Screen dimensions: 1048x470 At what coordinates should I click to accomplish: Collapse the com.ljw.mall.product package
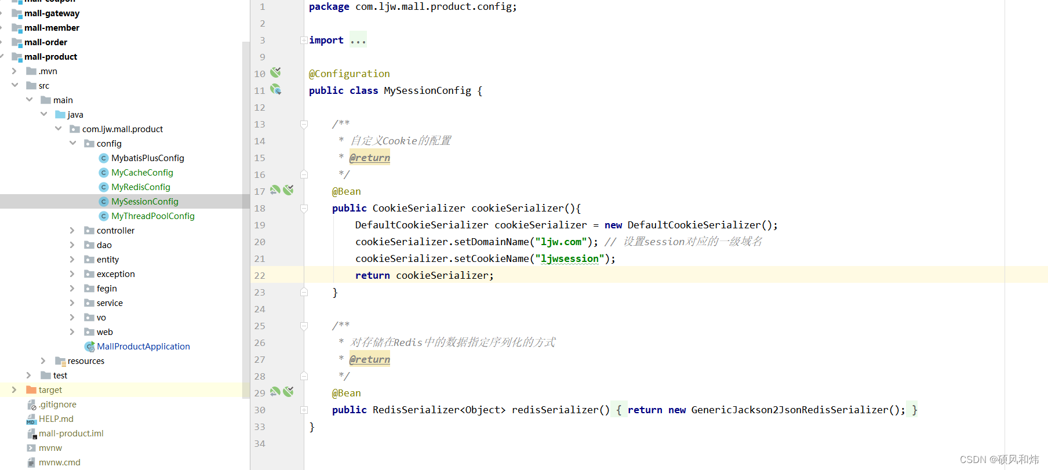58,129
